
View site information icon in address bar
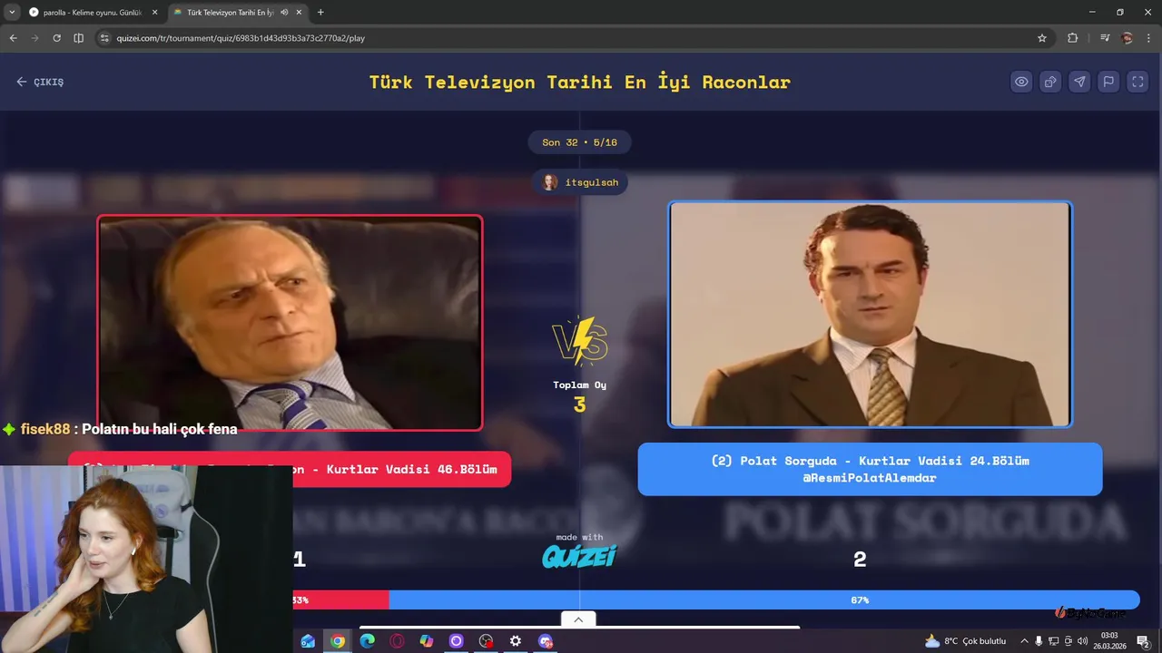(104, 38)
